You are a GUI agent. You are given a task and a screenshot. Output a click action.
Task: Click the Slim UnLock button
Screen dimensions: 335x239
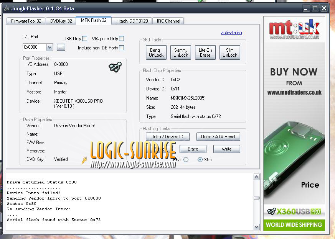(230, 52)
